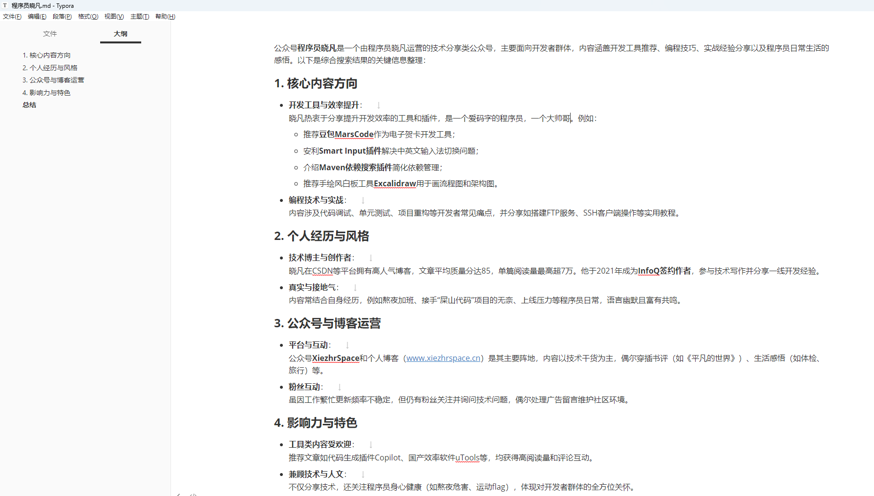
Task: Click the Typora app icon in title bar
Action: [5, 5]
